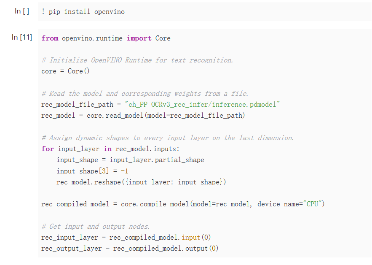The image size is (372, 265).
Task: Click the rec_input_layer assignment line
Action: [126, 238]
